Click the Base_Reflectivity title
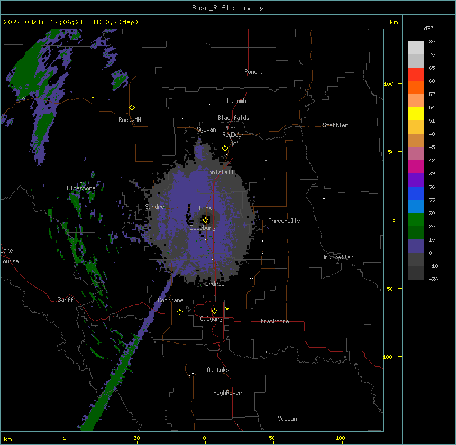 pyautogui.click(x=228, y=8)
